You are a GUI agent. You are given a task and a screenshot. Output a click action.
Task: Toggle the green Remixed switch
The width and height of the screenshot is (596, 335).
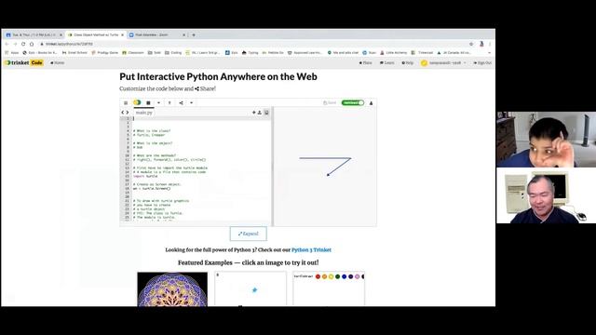[353, 103]
